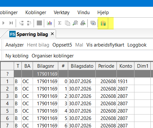
Task: Click the Oppsett5 button
Action: 62,45
